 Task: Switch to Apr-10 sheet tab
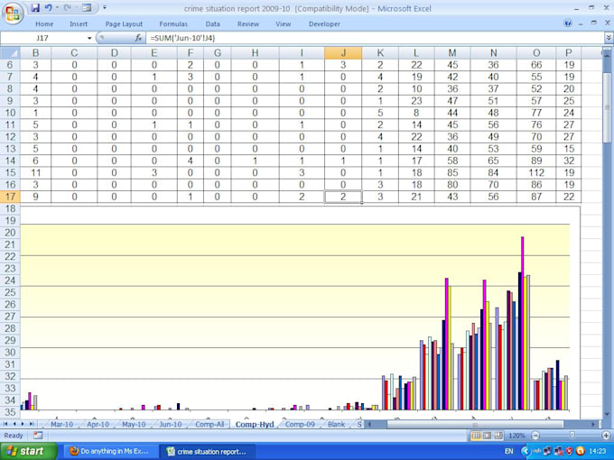(x=98, y=425)
